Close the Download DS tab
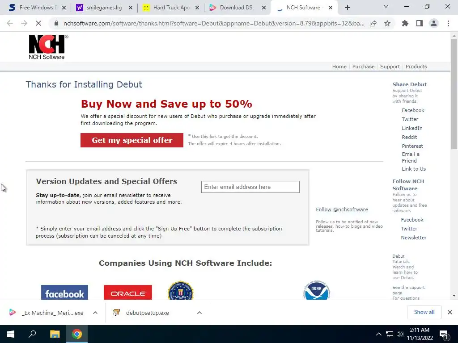Image resolution: width=458 pixels, height=343 pixels. [x=264, y=8]
